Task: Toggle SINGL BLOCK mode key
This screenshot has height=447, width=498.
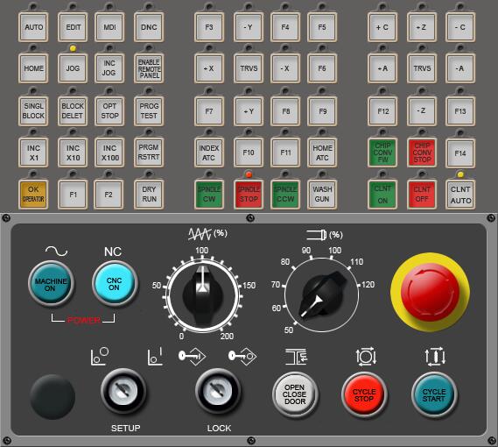Action: (33, 111)
